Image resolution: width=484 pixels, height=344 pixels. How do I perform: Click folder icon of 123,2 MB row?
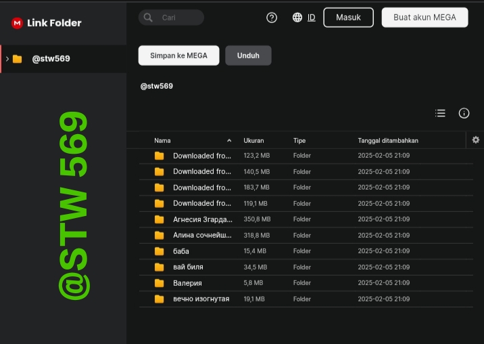pyautogui.click(x=159, y=156)
